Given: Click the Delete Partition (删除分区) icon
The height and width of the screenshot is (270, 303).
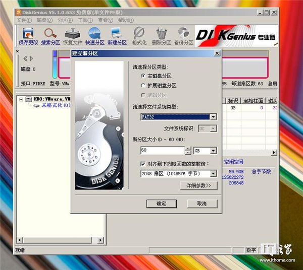Looking at the screenshot, I should point(162,36).
